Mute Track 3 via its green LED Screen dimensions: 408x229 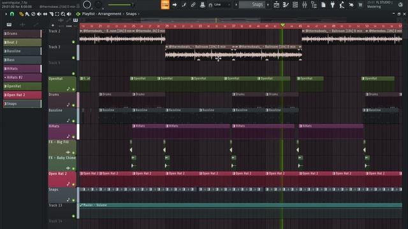point(73,58)
